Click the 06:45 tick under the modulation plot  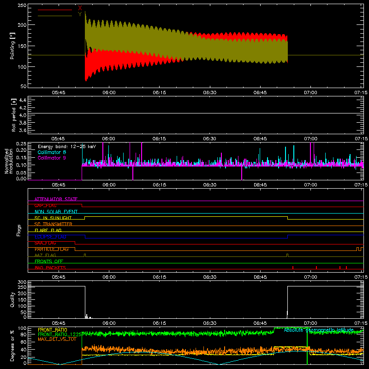coord(260,185)
